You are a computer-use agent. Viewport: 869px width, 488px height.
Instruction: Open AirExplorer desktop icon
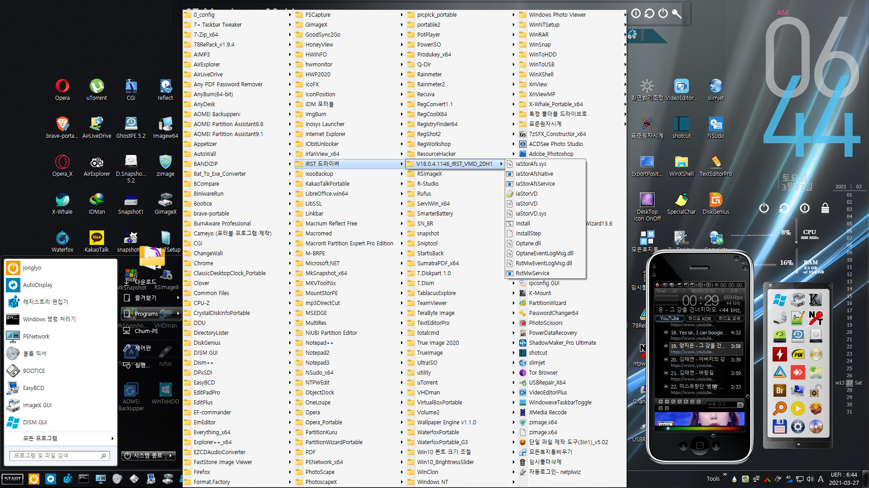(96, 165)
